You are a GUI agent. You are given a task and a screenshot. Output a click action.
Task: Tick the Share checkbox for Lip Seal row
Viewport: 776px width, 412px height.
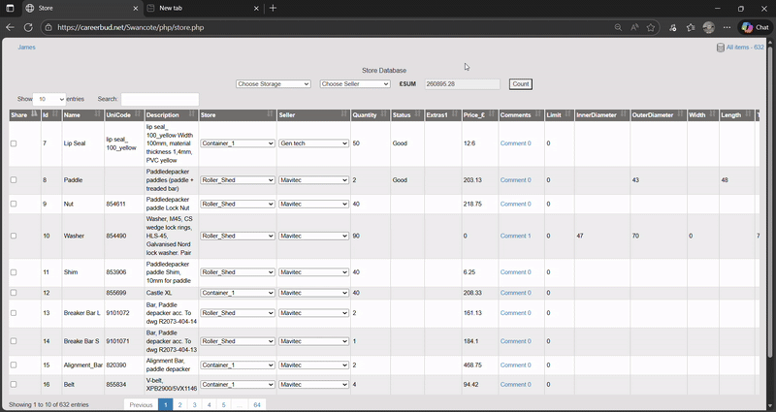[x=14, y=143]
